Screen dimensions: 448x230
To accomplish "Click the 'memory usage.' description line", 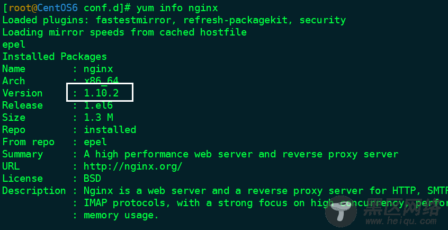I will [x=121, y=215].
